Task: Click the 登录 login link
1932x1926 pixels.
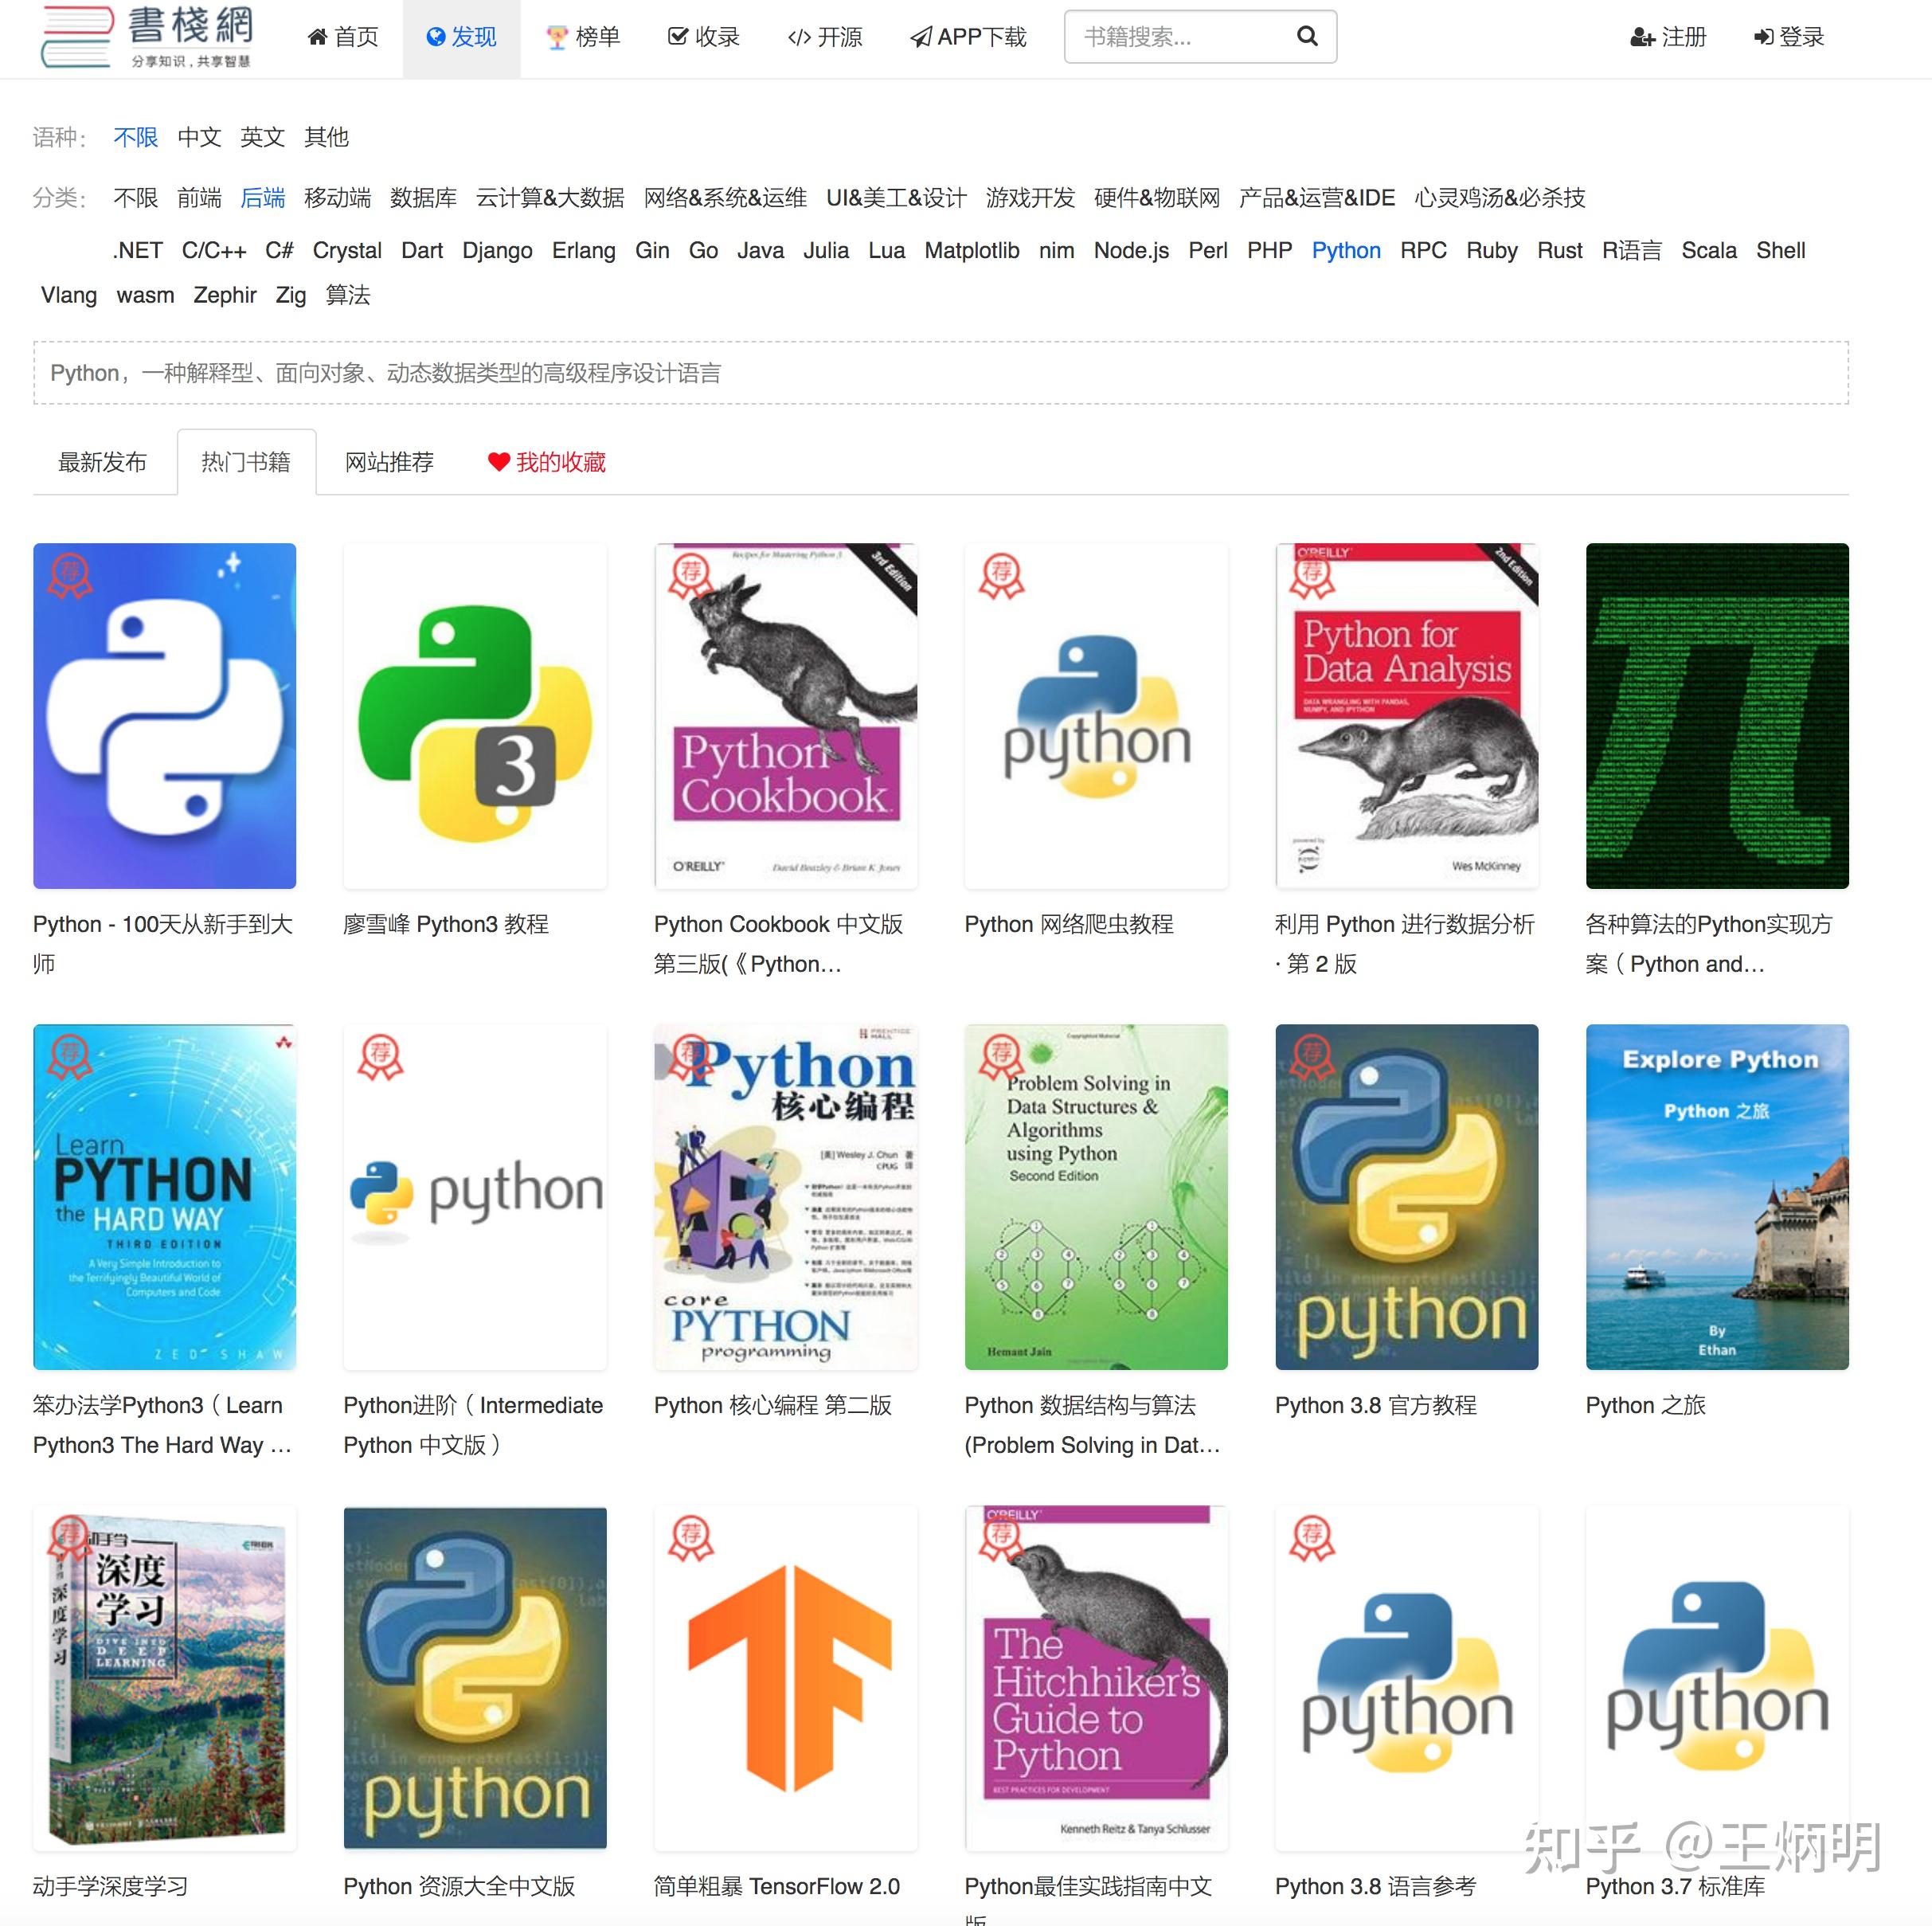Action: pos(1789,37)
